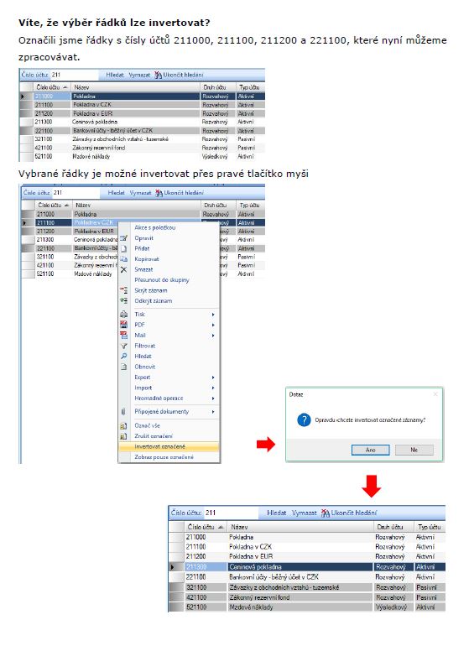Click Hledat in middle screenshot toolbar

point(117,193)
